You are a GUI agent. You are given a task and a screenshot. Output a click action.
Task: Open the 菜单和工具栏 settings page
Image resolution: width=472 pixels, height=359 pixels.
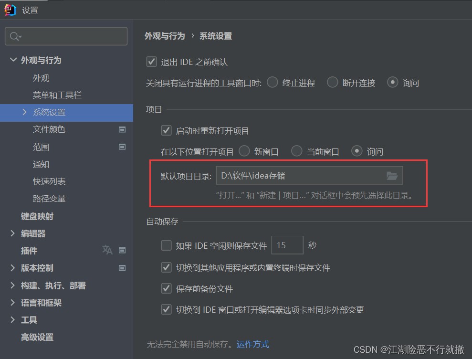[57, 95]
